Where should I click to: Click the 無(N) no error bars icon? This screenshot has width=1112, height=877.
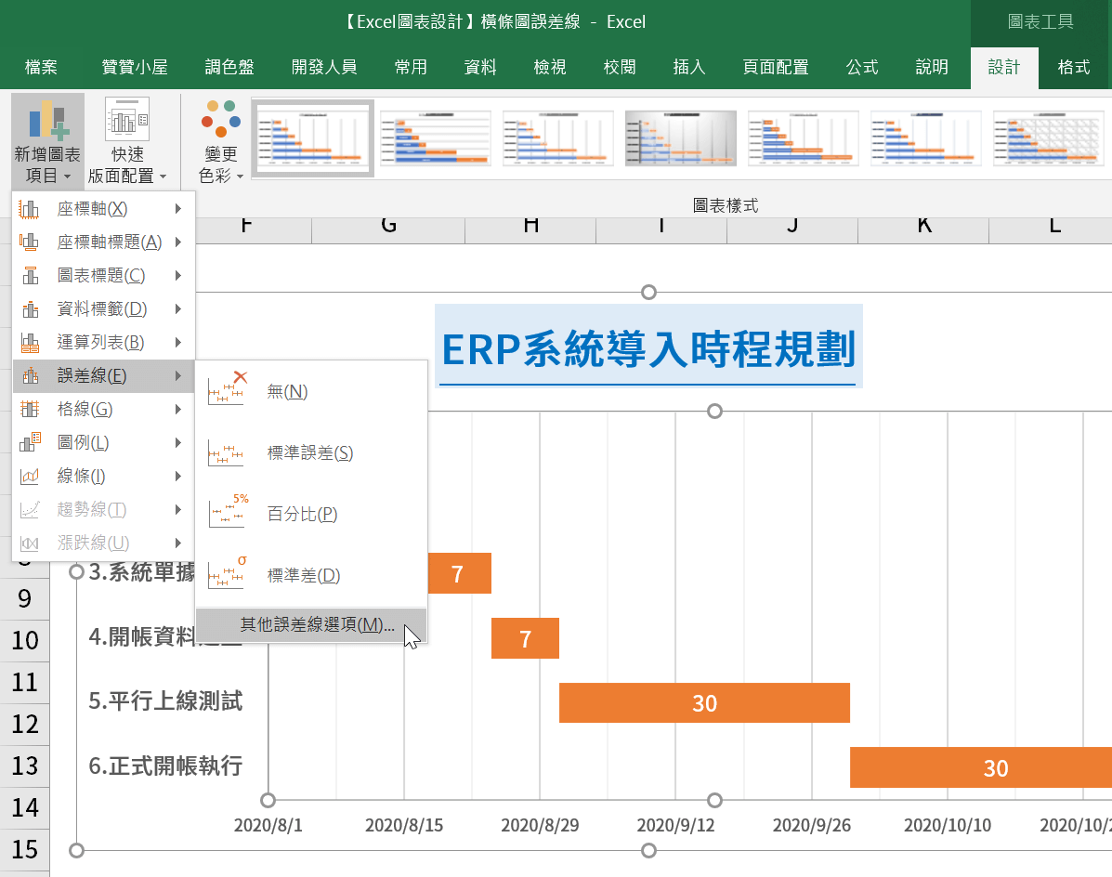(227, 388)
